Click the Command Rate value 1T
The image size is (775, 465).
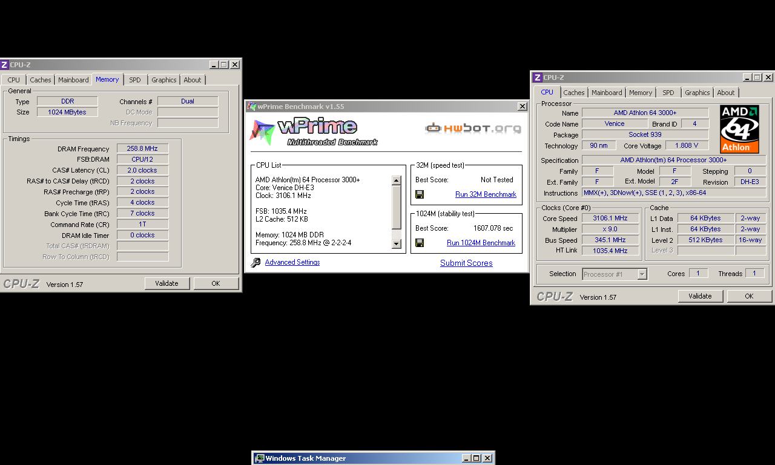click(142, 224)
